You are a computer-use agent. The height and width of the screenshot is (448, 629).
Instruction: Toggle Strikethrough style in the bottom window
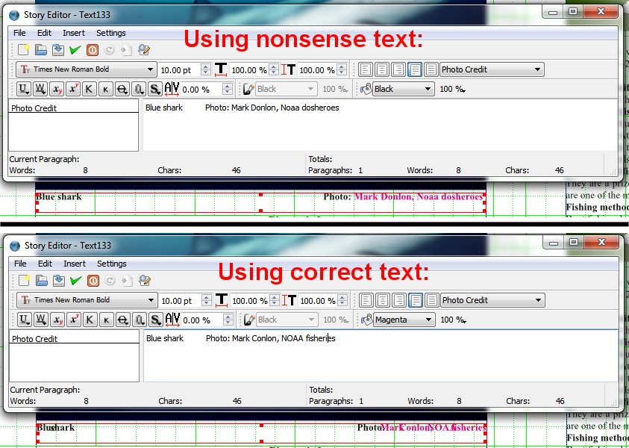coord(122,320)
